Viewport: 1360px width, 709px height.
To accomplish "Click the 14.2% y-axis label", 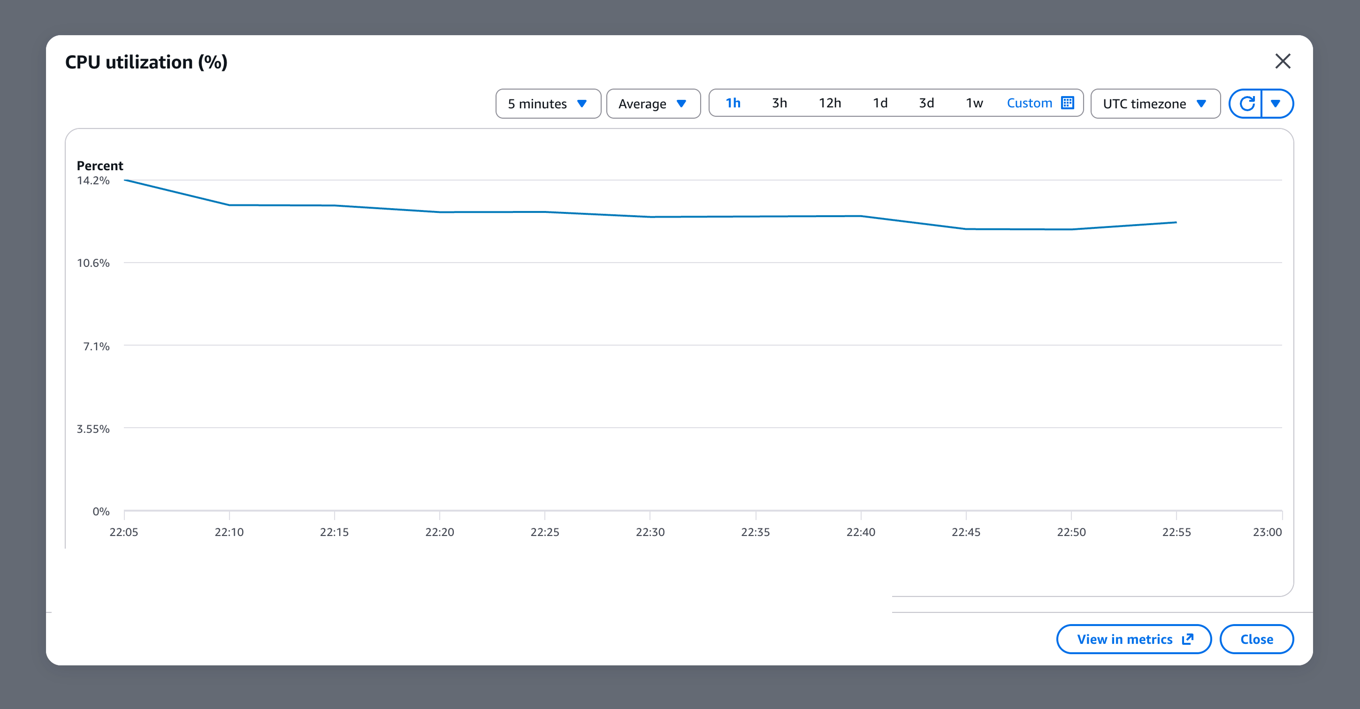I will 93,181.
